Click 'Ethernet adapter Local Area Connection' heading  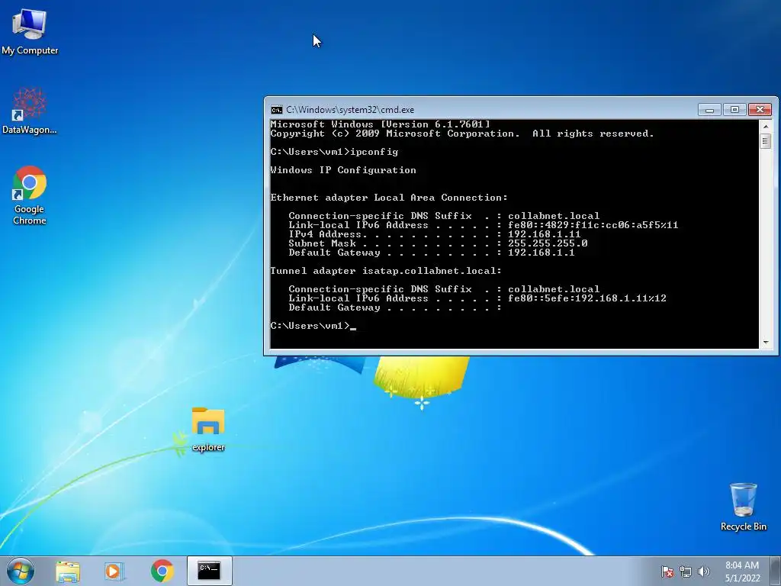point(389,198)
